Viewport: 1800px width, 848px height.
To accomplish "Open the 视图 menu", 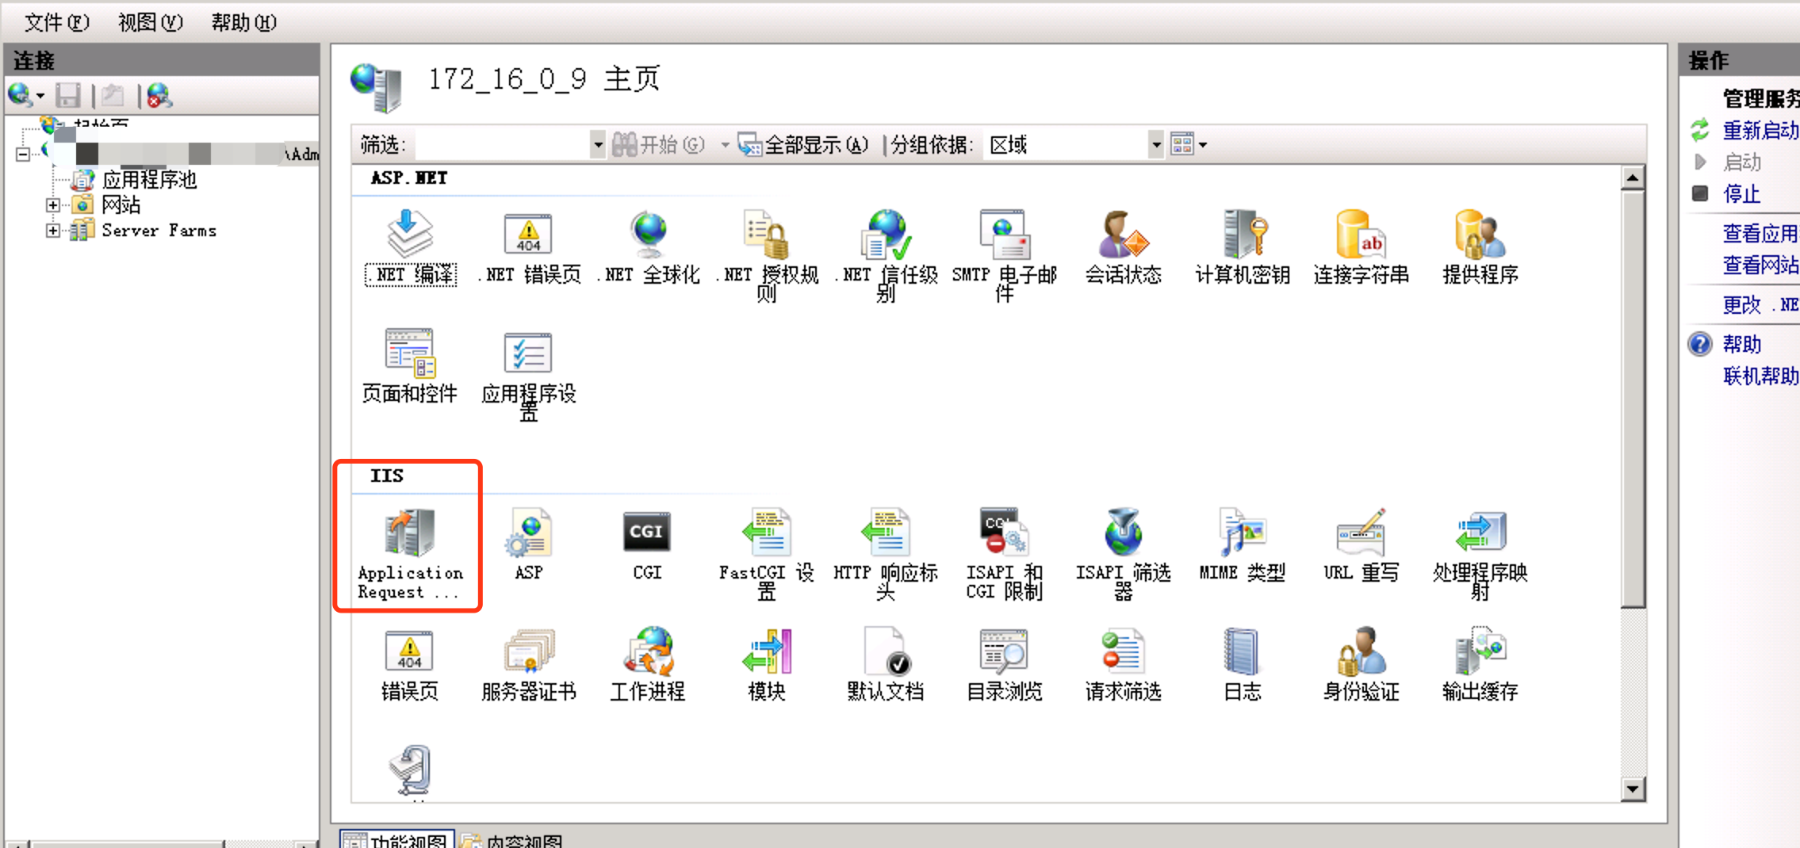I will (149, 22).
